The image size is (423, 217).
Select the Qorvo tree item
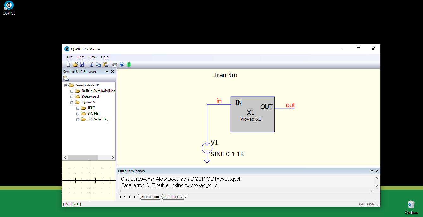tap(88, 102)
